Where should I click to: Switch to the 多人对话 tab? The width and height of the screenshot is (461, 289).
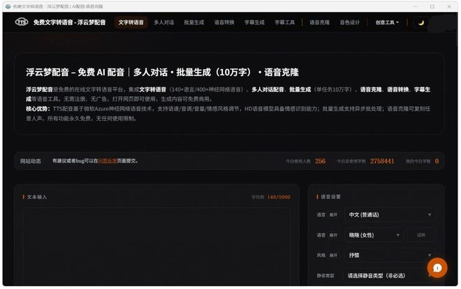click(x=163, y=22)
